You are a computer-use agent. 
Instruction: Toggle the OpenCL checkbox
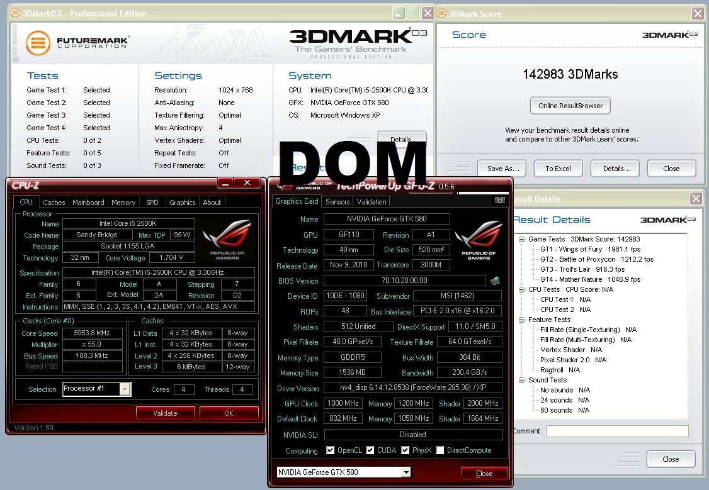coord(331,450)
